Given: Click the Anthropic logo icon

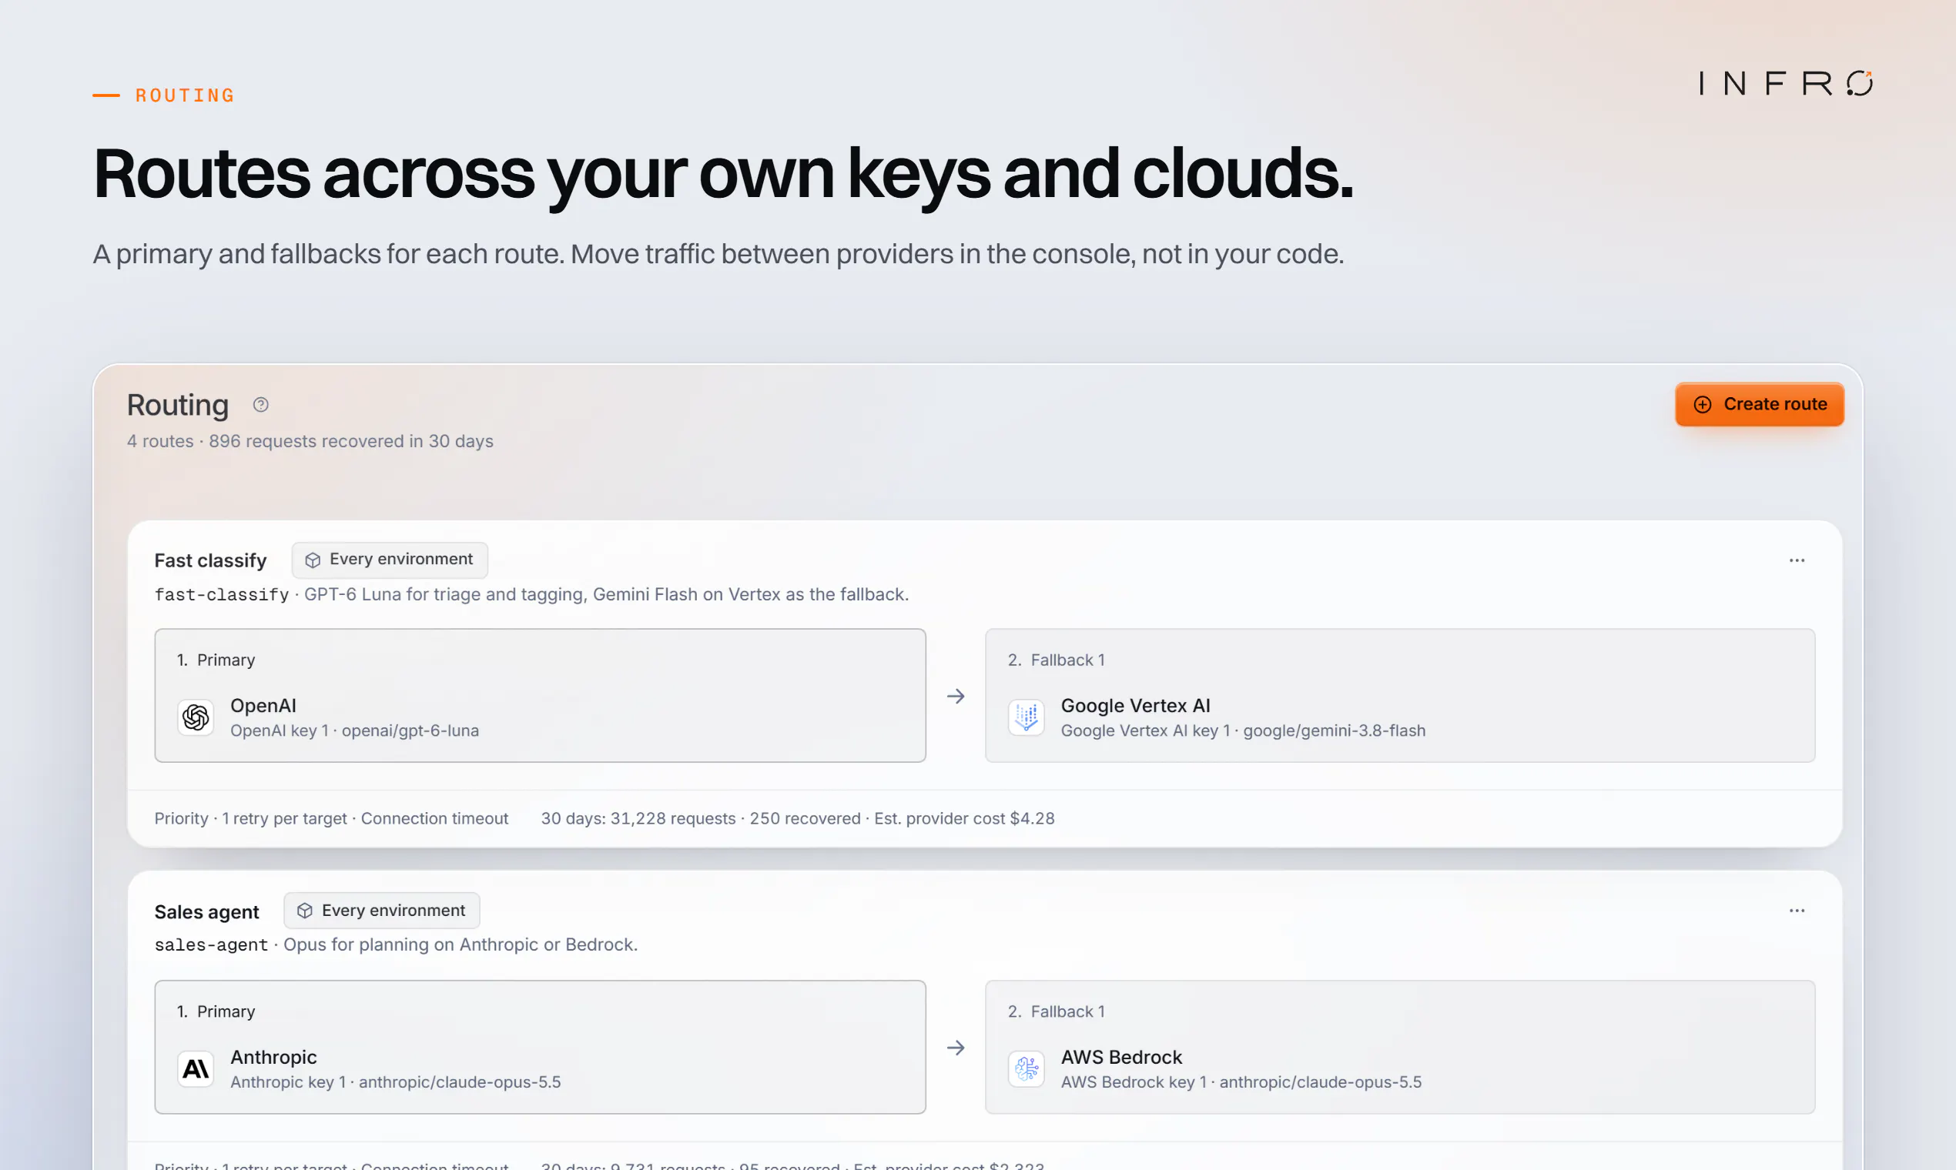Looking at the screenshot, I should coord(196,1069).
